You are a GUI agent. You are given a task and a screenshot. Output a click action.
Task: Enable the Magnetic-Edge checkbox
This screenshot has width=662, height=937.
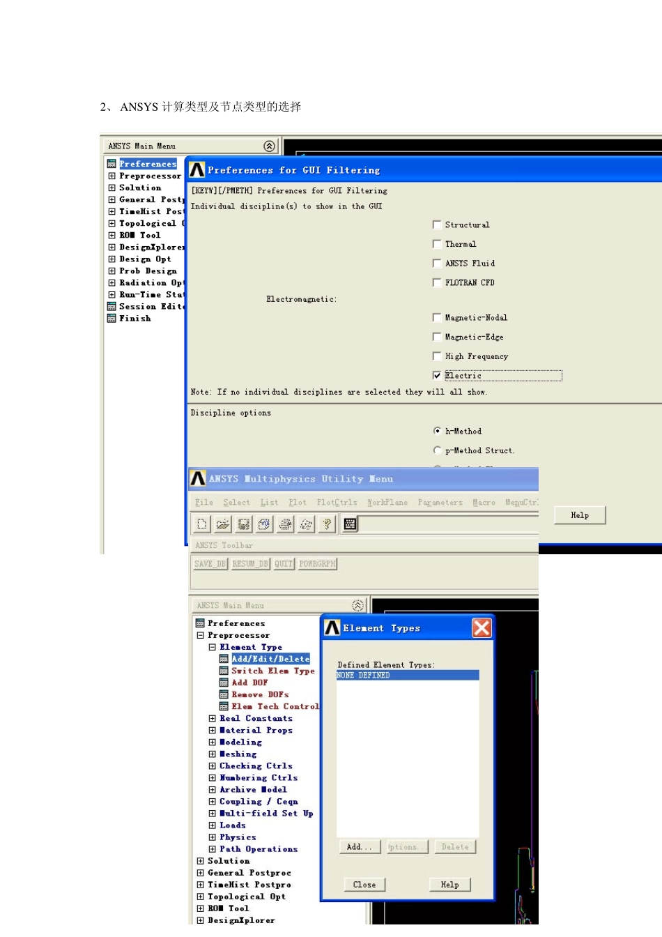437,337
